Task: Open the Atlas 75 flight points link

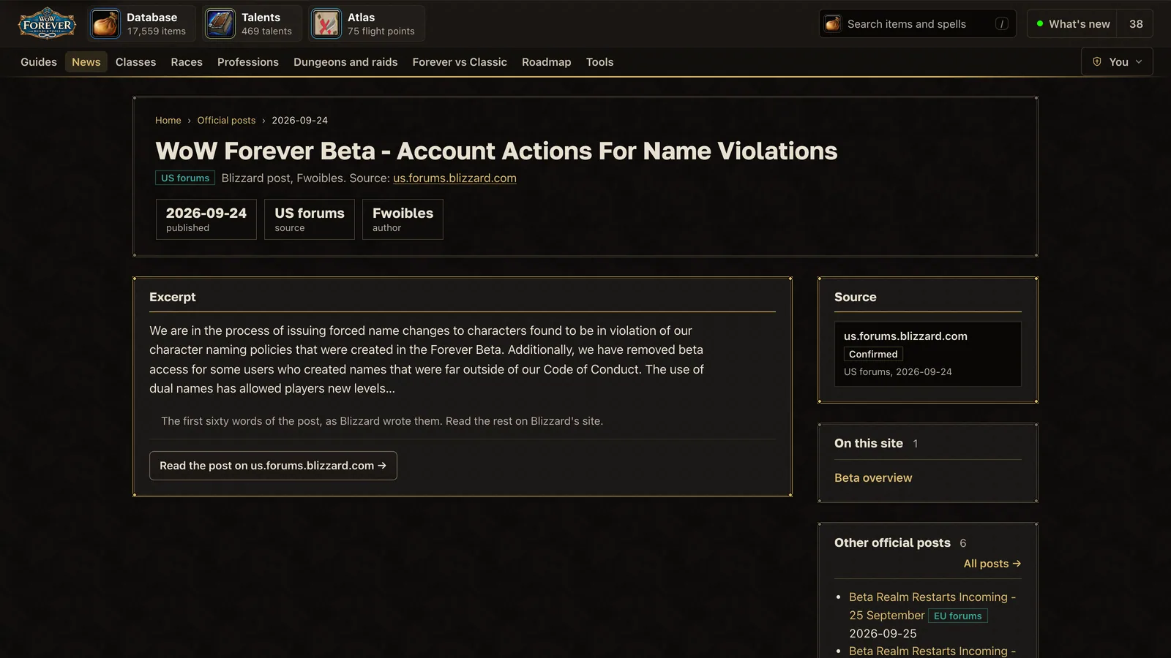Action: click(366, 23)
